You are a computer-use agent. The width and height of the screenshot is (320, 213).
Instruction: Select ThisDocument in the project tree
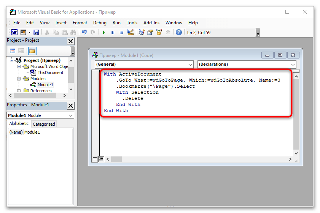(50, 73)
